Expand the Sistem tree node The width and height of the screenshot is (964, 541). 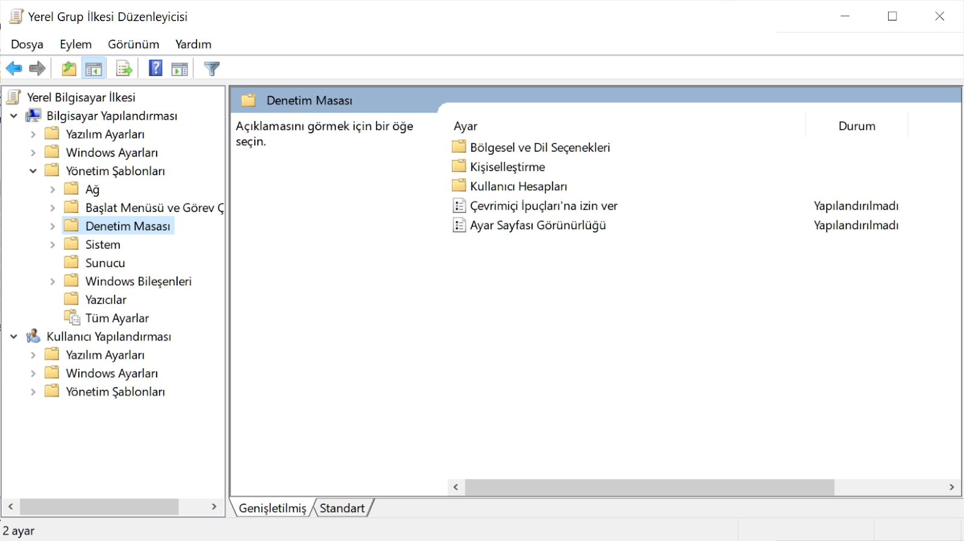pos(52,245)
